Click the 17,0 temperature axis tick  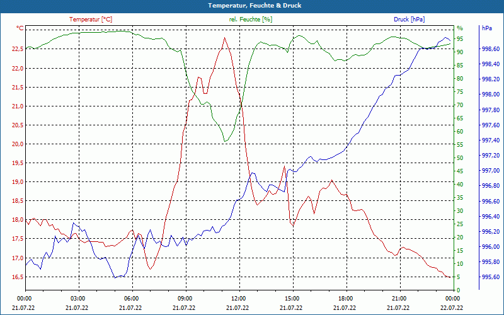[18, 258]
